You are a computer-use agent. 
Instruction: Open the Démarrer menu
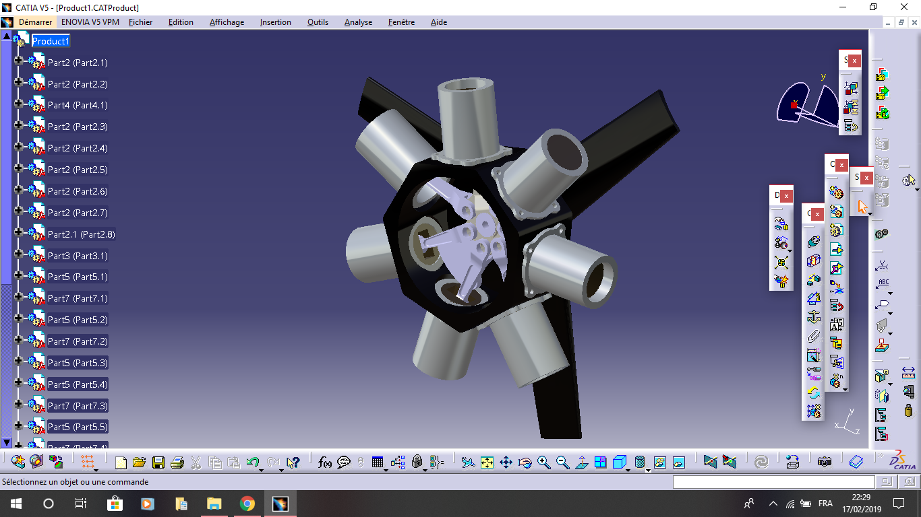pos(35,22)
